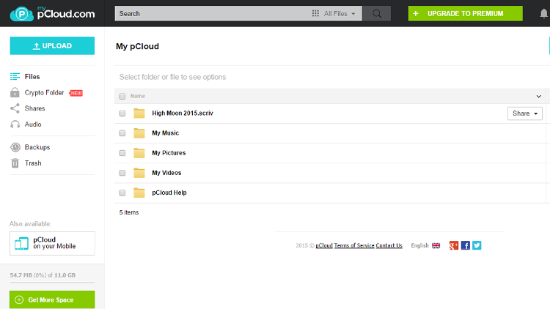
Task: Click the plus icon on Get More Space
Action: (x=19, y=300)
